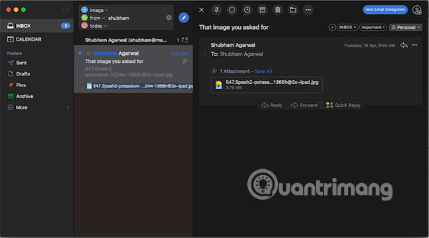
Task: Click the blue image filter icon in search
Action: (x=84, y=10)
